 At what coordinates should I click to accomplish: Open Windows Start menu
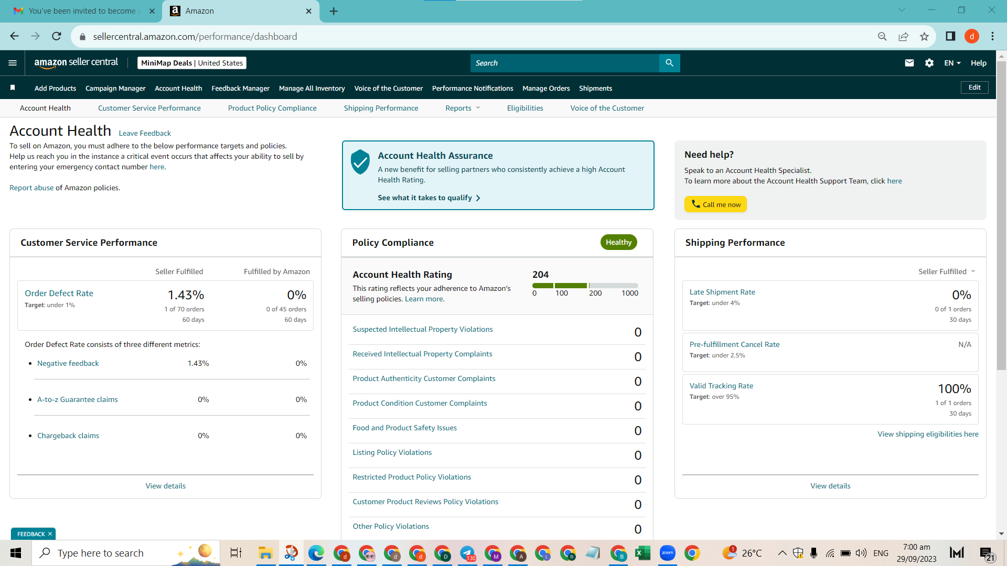[16, 553]
